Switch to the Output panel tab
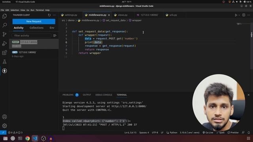This screenshot has width=253, height=142. point(87,95)
